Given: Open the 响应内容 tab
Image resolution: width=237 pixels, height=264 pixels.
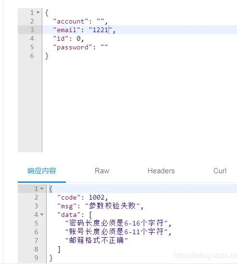Looking at the screenshot, I should click(x=42, y=171).
